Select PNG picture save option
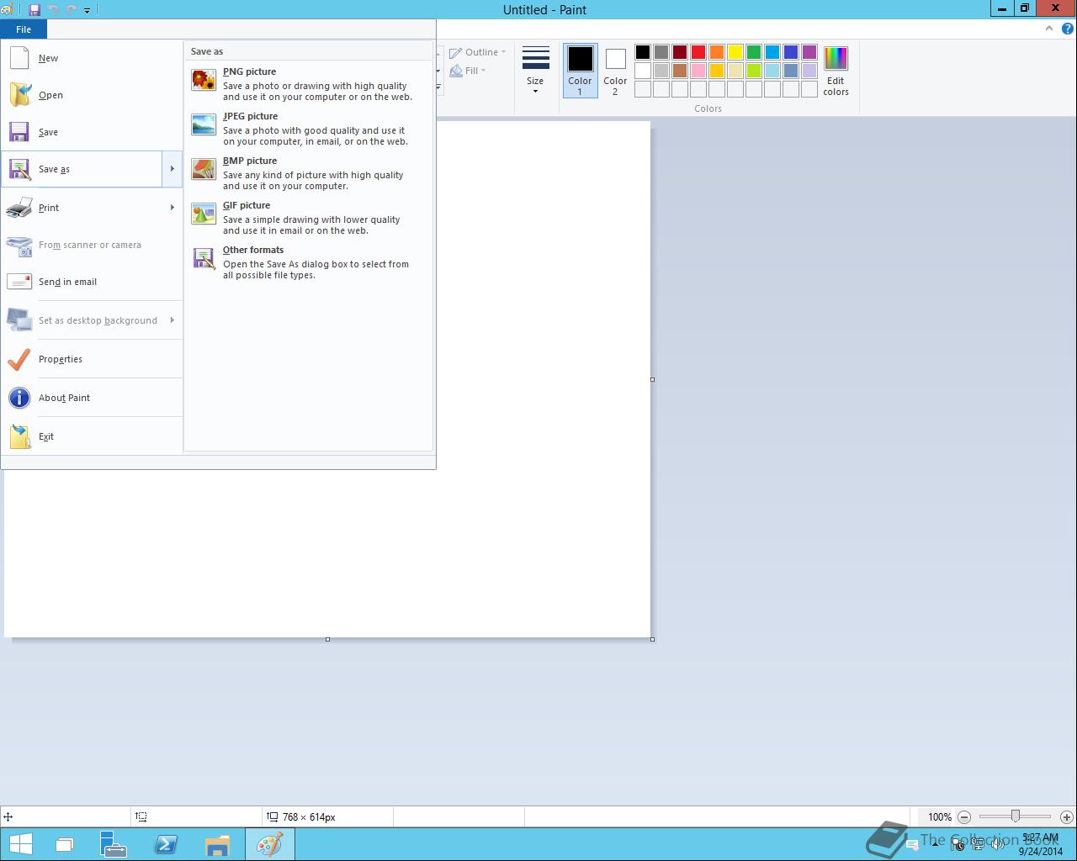The width and height of the screenshot is (1077, 861). pos(308,84)
